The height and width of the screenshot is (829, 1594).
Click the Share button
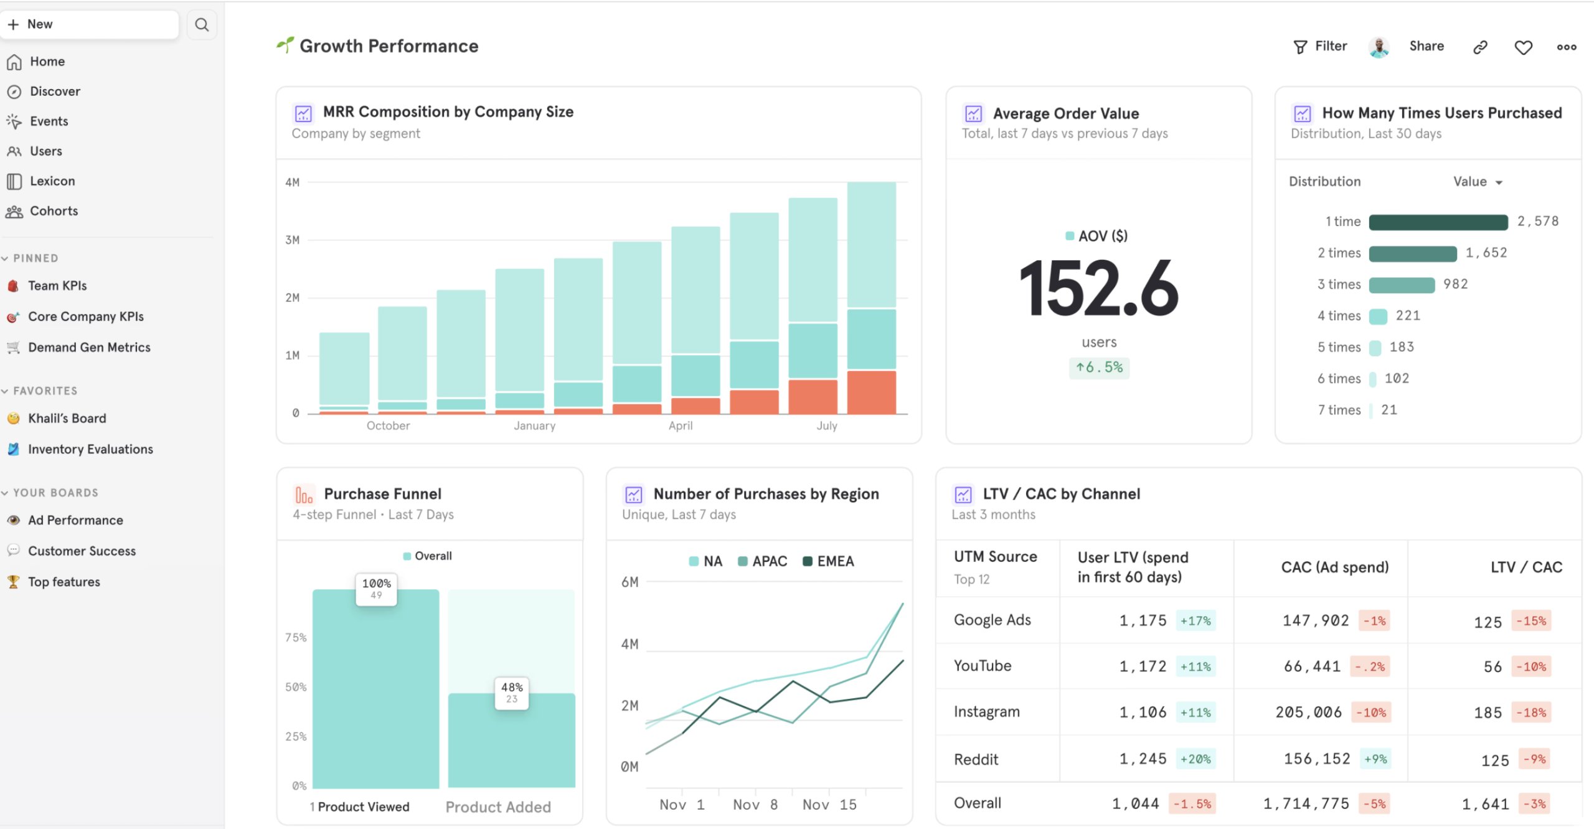[1426, 46]
